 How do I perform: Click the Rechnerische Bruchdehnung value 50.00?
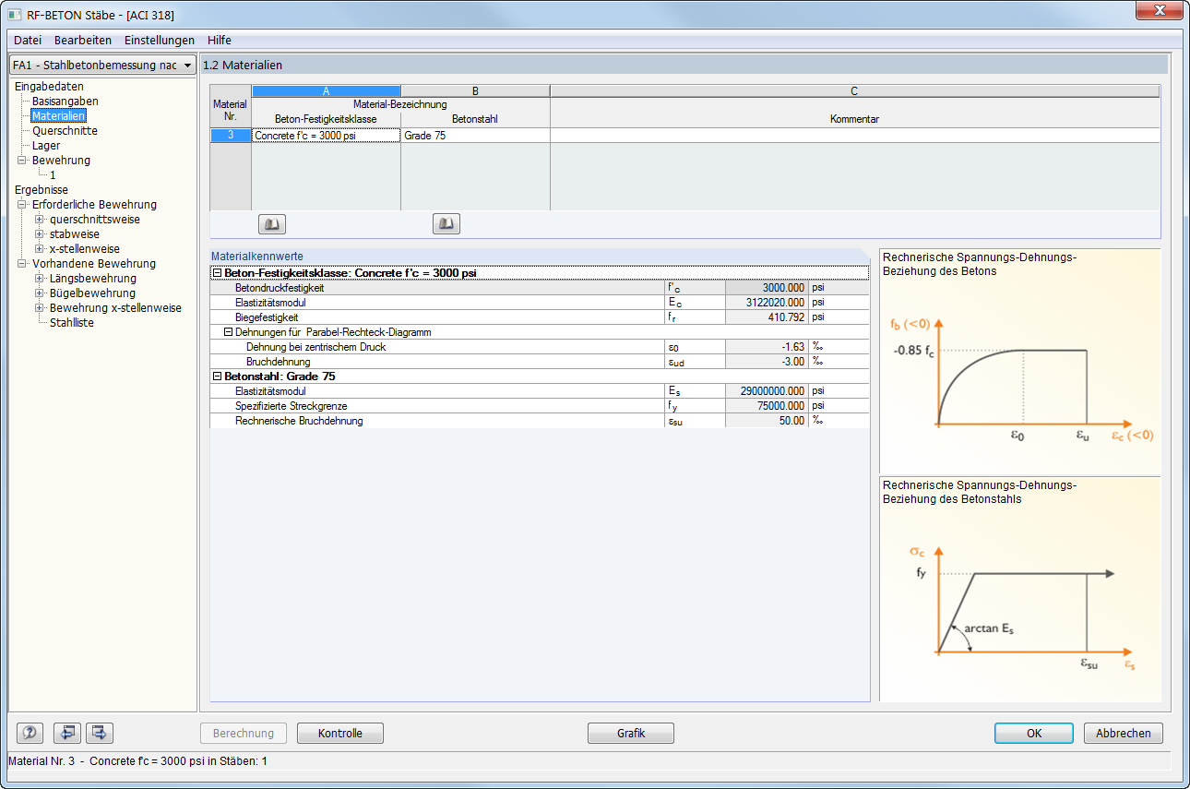pyautogui.click(x=768, y=421)
